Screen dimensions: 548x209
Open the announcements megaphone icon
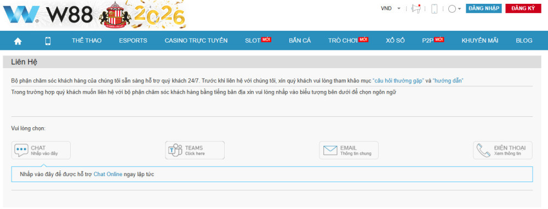(x=416, y=8)
